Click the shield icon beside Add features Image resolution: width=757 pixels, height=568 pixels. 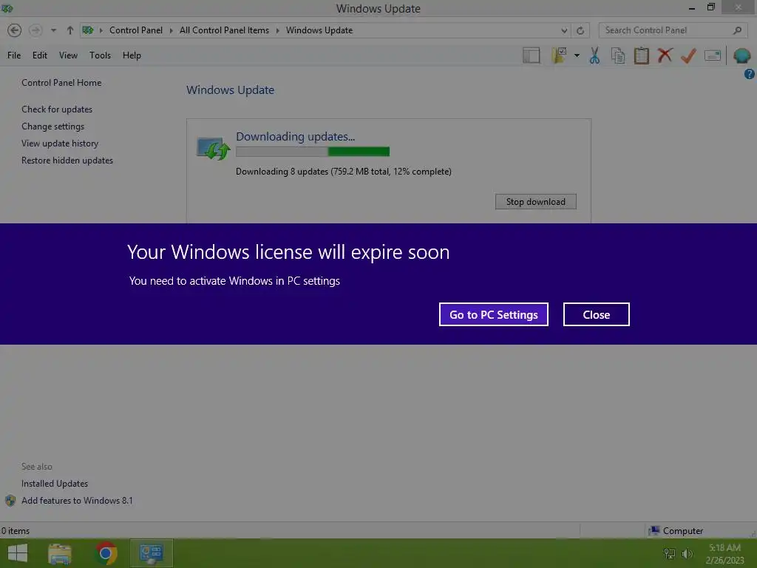click(x=10, y=501)
